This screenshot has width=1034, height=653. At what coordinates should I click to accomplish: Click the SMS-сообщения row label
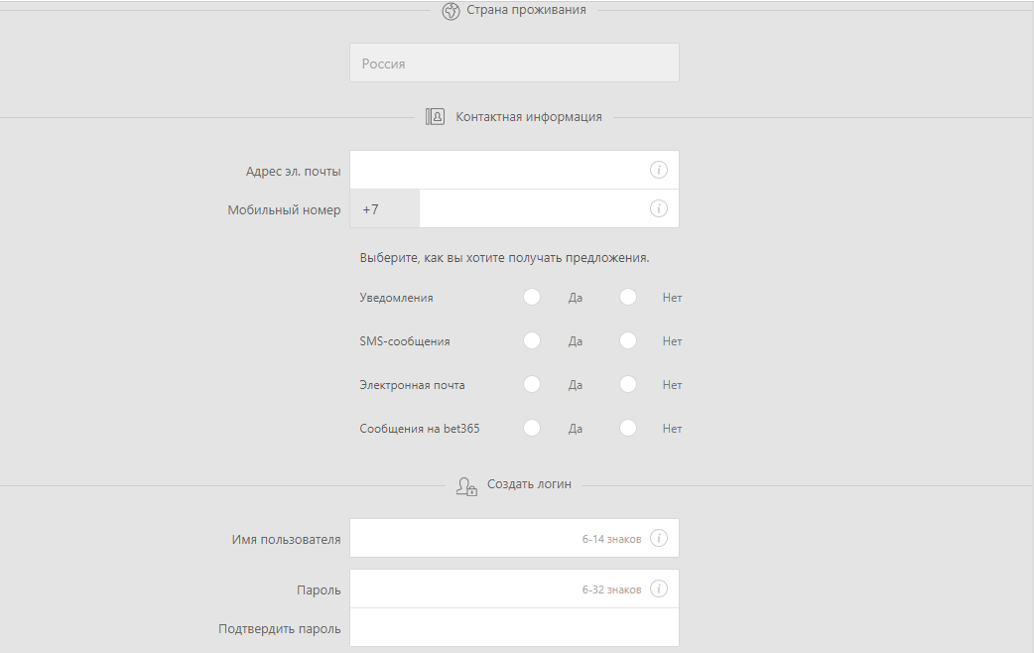[405, 341]
